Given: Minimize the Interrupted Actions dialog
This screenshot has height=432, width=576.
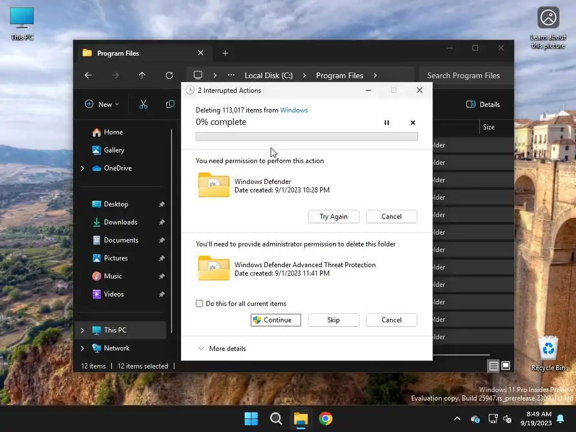Looking at the screenshot, I should click(x=368, y=91).
